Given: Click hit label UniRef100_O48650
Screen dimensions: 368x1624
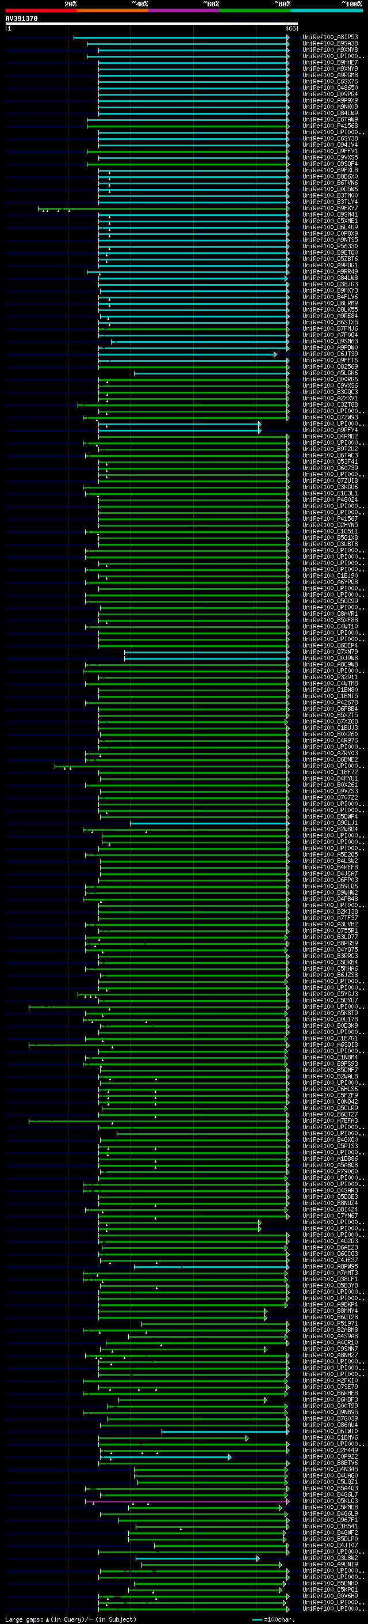Looking at the screenshot, I should tap(330, 88).
